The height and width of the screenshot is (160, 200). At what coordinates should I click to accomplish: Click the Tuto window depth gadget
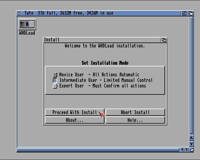click(x=191, y=13)
